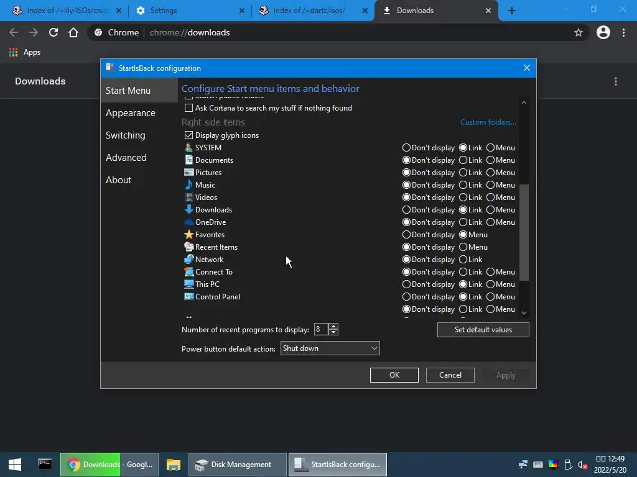Set This PC to Menu

pyautogui.click(x=490, y=284)
